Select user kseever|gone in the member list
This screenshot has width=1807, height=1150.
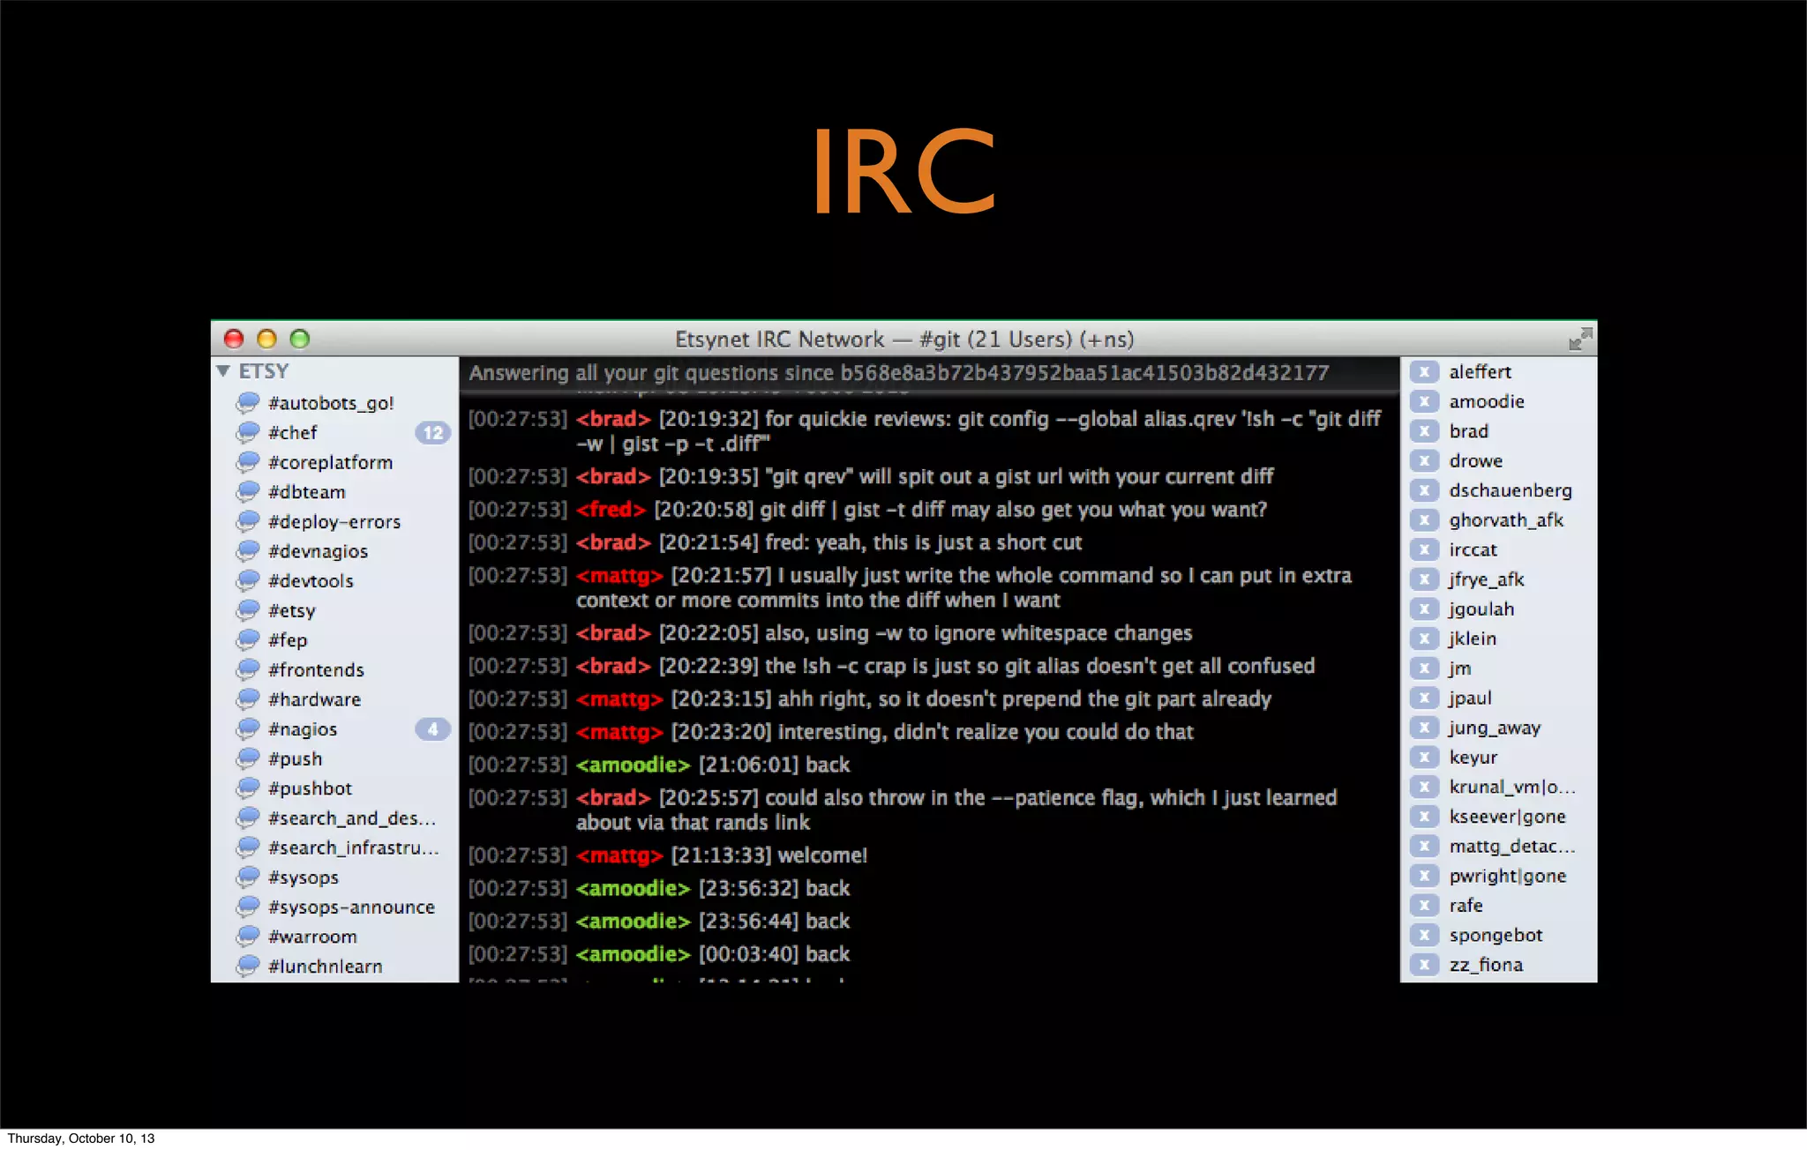point(1507,817)
